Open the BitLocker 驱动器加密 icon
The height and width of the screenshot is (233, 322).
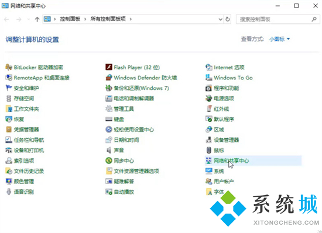pyautogui.click(x=9, y=67)
